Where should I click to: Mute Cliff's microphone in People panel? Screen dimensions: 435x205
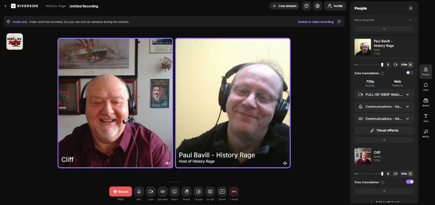[x=388, y=174]
